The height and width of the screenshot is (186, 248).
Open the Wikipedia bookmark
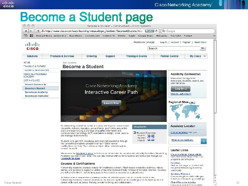pyautogui.click(x=162, y=36)
